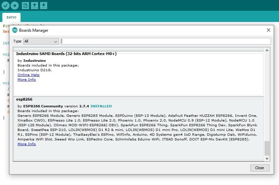Click the Verify checkmark icon
Image resolution: width=279 pixels, height=185 pixels.
[5, 6]
